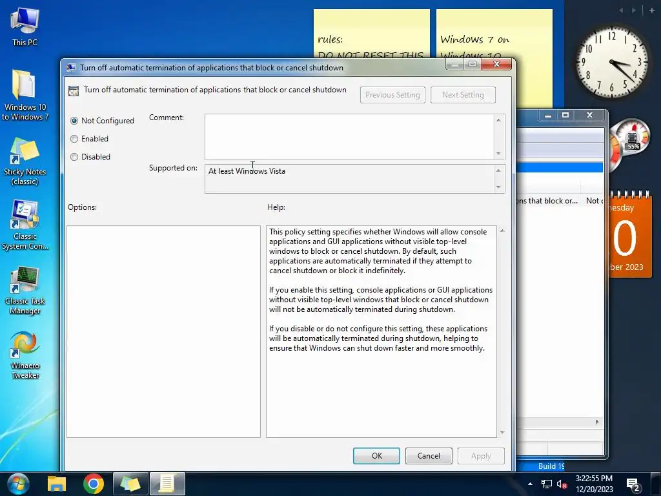Click the 'rules:' sticky note
The image size is (661, 496).
click(371, 35)
